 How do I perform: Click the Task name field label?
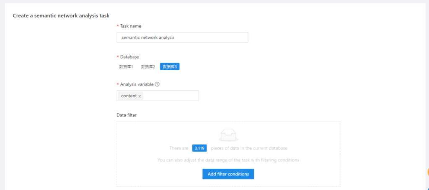click(130, 26)
